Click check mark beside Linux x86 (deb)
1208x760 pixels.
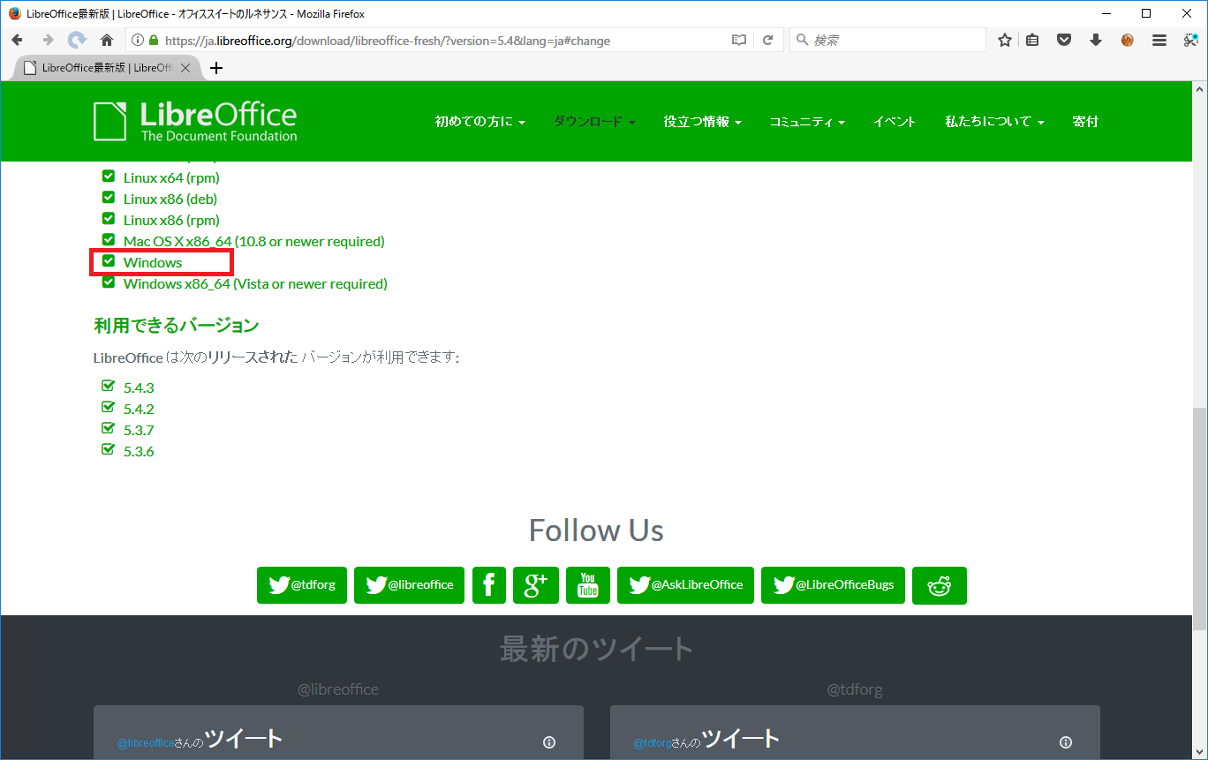coord(109,198)
